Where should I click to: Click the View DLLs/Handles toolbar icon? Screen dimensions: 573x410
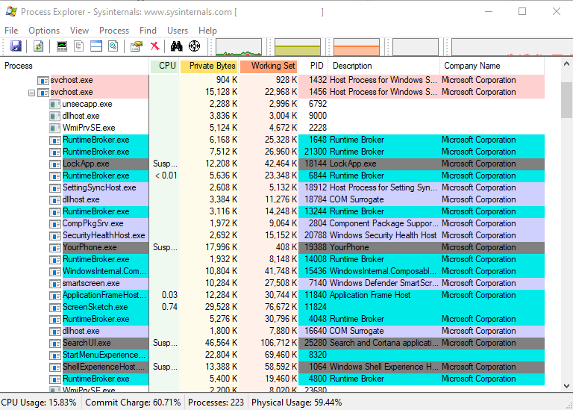point(113,46)
